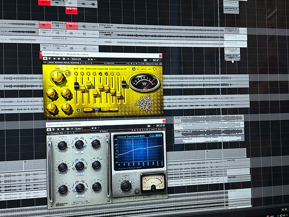The width and height of the screenshot is (289, 217).
Task: Toggle the light above the DOUBLER fader
Action: (x=100, y=74)
